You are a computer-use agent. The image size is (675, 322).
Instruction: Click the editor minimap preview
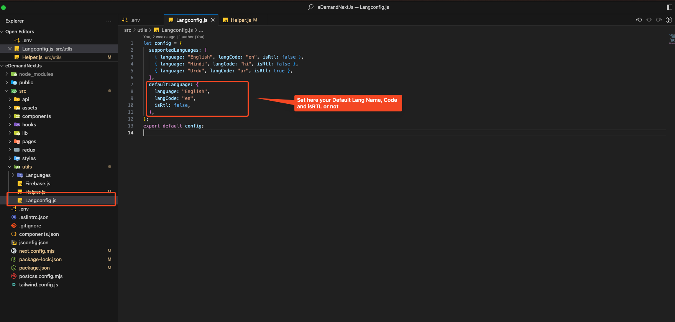(x=672, y=39)
